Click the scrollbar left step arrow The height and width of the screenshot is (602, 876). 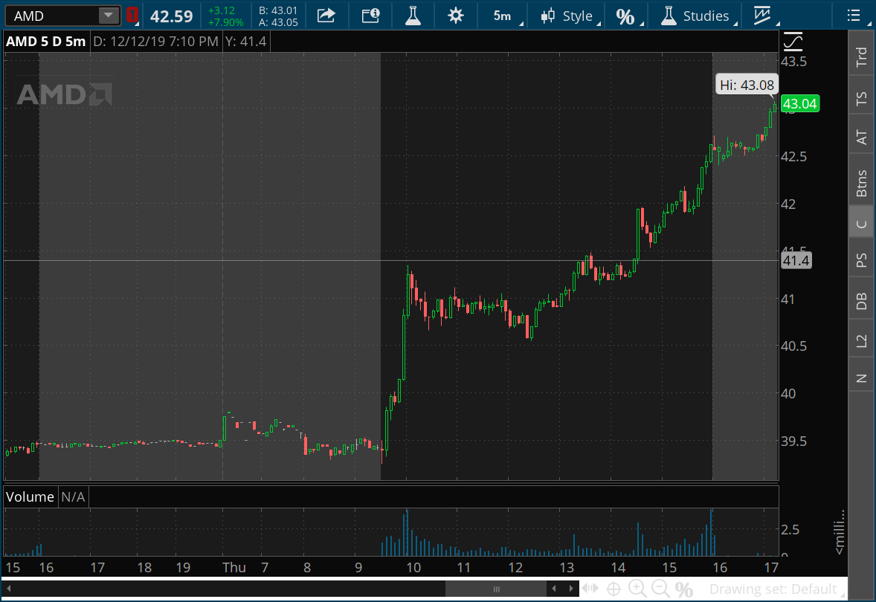pos(554,589)
